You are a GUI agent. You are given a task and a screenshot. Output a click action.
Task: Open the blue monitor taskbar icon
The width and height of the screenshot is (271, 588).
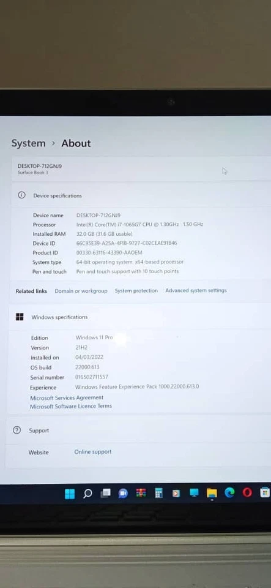click(194, 492)
